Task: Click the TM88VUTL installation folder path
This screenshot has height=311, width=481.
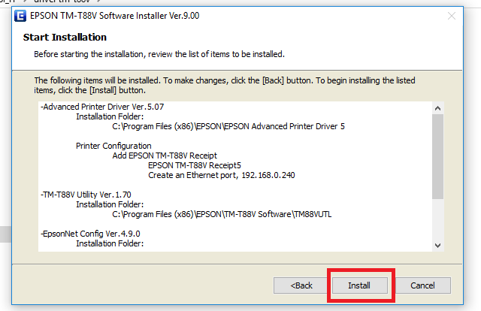Action: tap(222, 214)
